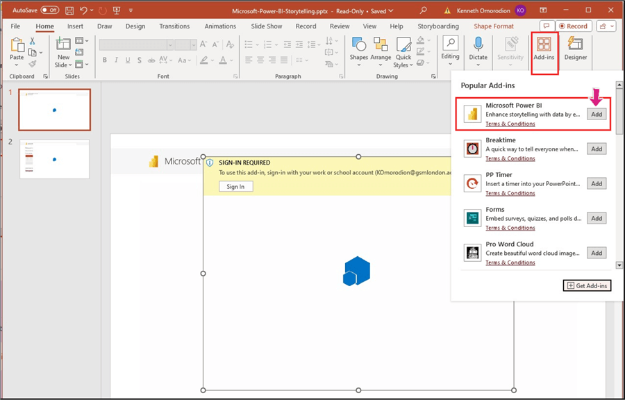This screenshot has height=400, width=625.
Task: Select the slide 2 thumbnail
Action: 54,159
